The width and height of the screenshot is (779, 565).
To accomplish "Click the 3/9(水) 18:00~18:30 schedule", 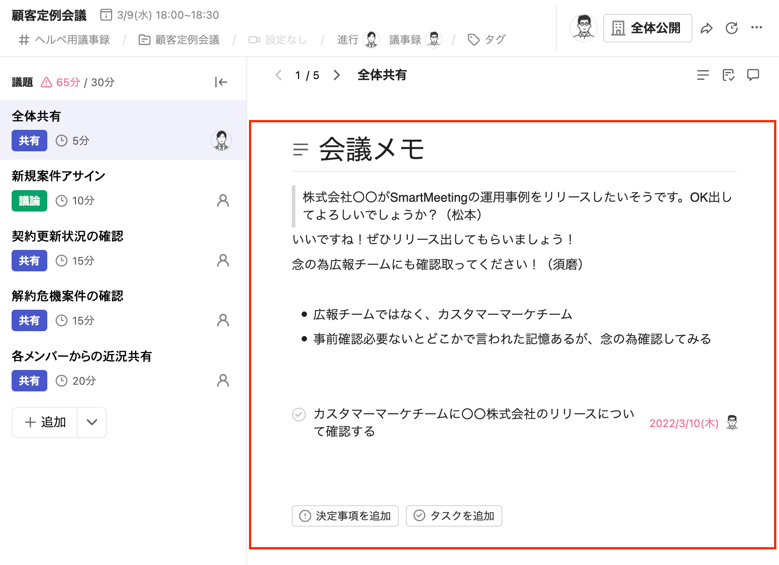I will pyautogui.click(x=168, y=15).
